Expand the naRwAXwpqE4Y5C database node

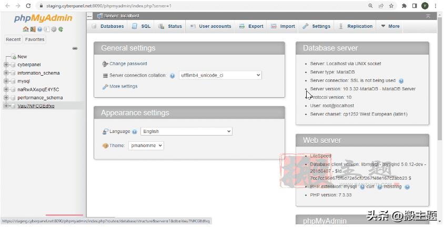point(6,89)
